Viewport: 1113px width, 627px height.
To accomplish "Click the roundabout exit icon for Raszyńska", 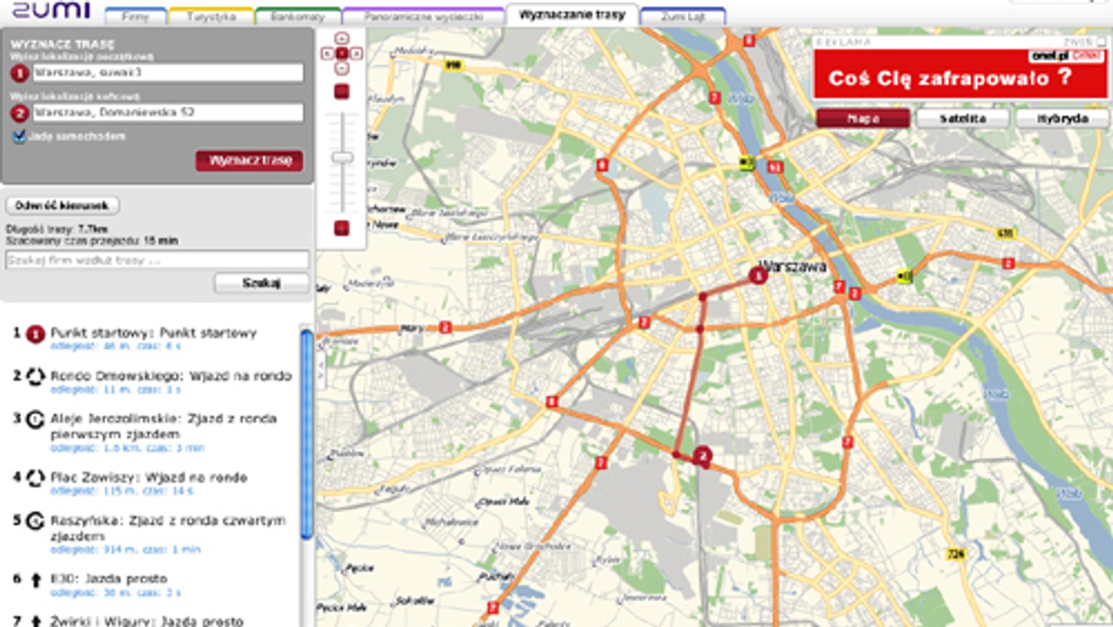I will coord(36,521).
